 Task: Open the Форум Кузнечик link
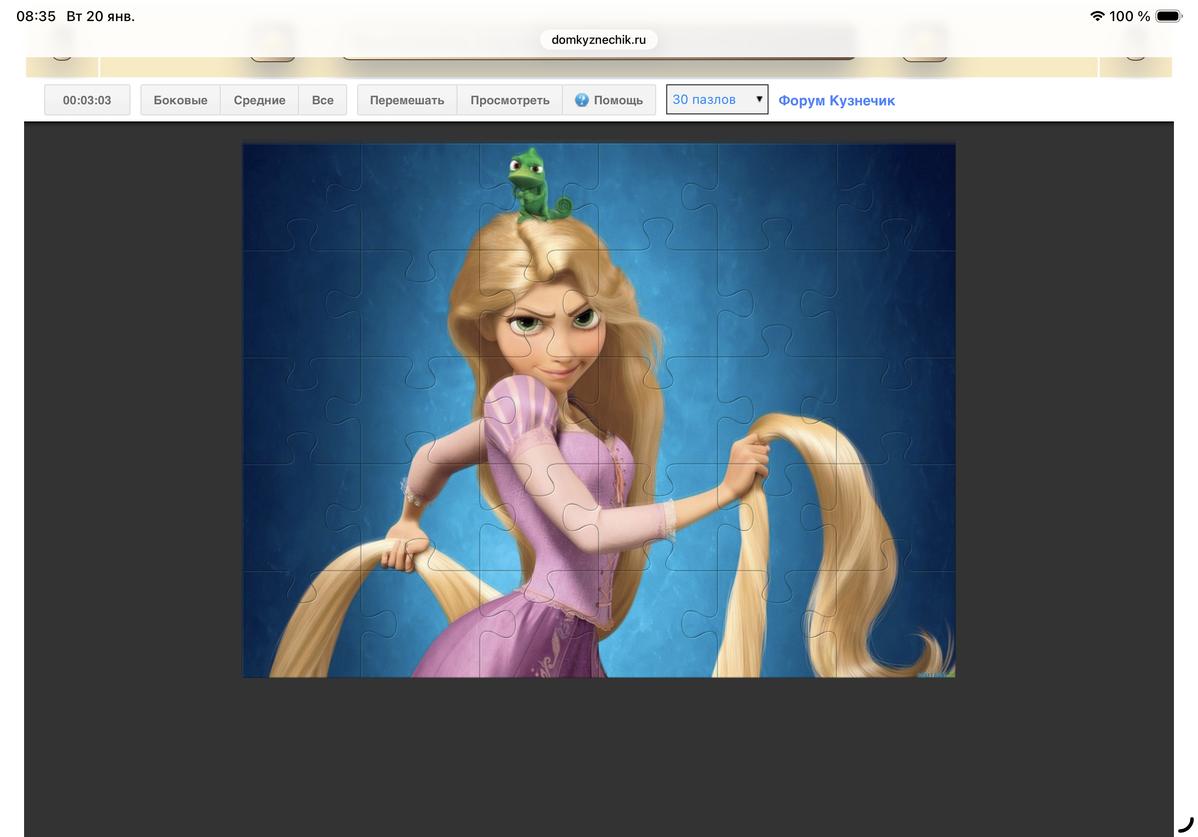point(836,100)
